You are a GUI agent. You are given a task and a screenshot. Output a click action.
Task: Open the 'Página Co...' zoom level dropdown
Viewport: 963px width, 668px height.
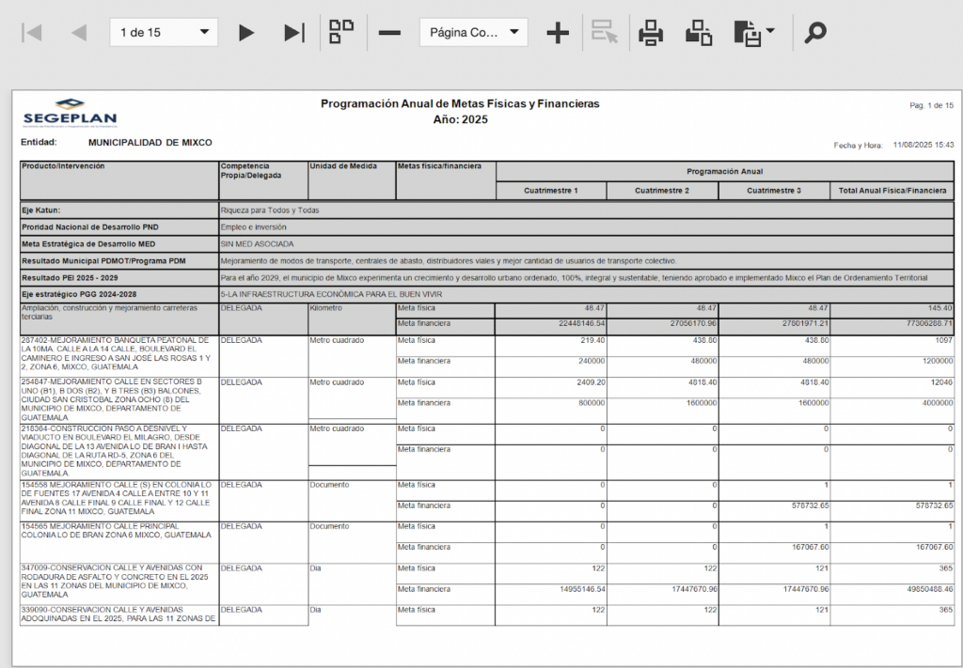473,33
